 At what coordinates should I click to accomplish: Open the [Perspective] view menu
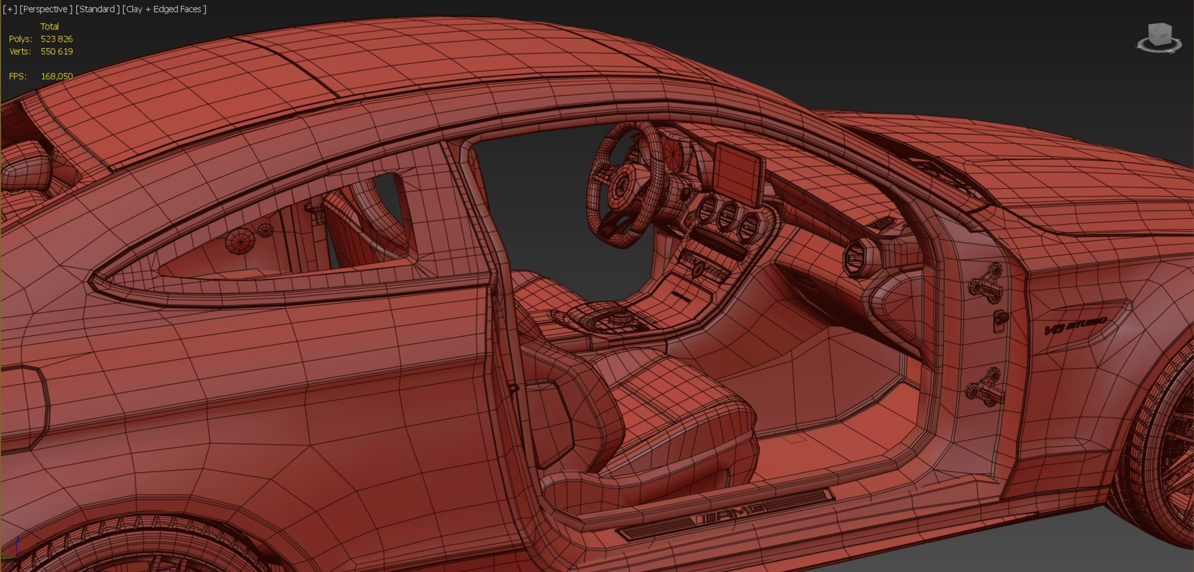pyautogui.click(x=45, y=9)
